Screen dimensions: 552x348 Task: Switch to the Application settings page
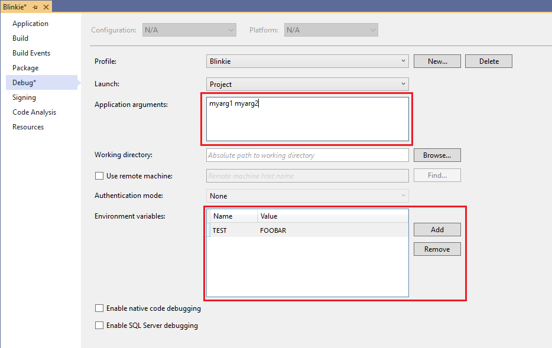[x=30, y=24]
